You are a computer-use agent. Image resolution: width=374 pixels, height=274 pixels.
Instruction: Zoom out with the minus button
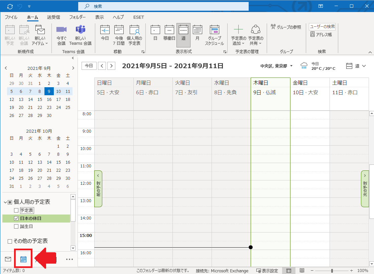pos(312,271)
